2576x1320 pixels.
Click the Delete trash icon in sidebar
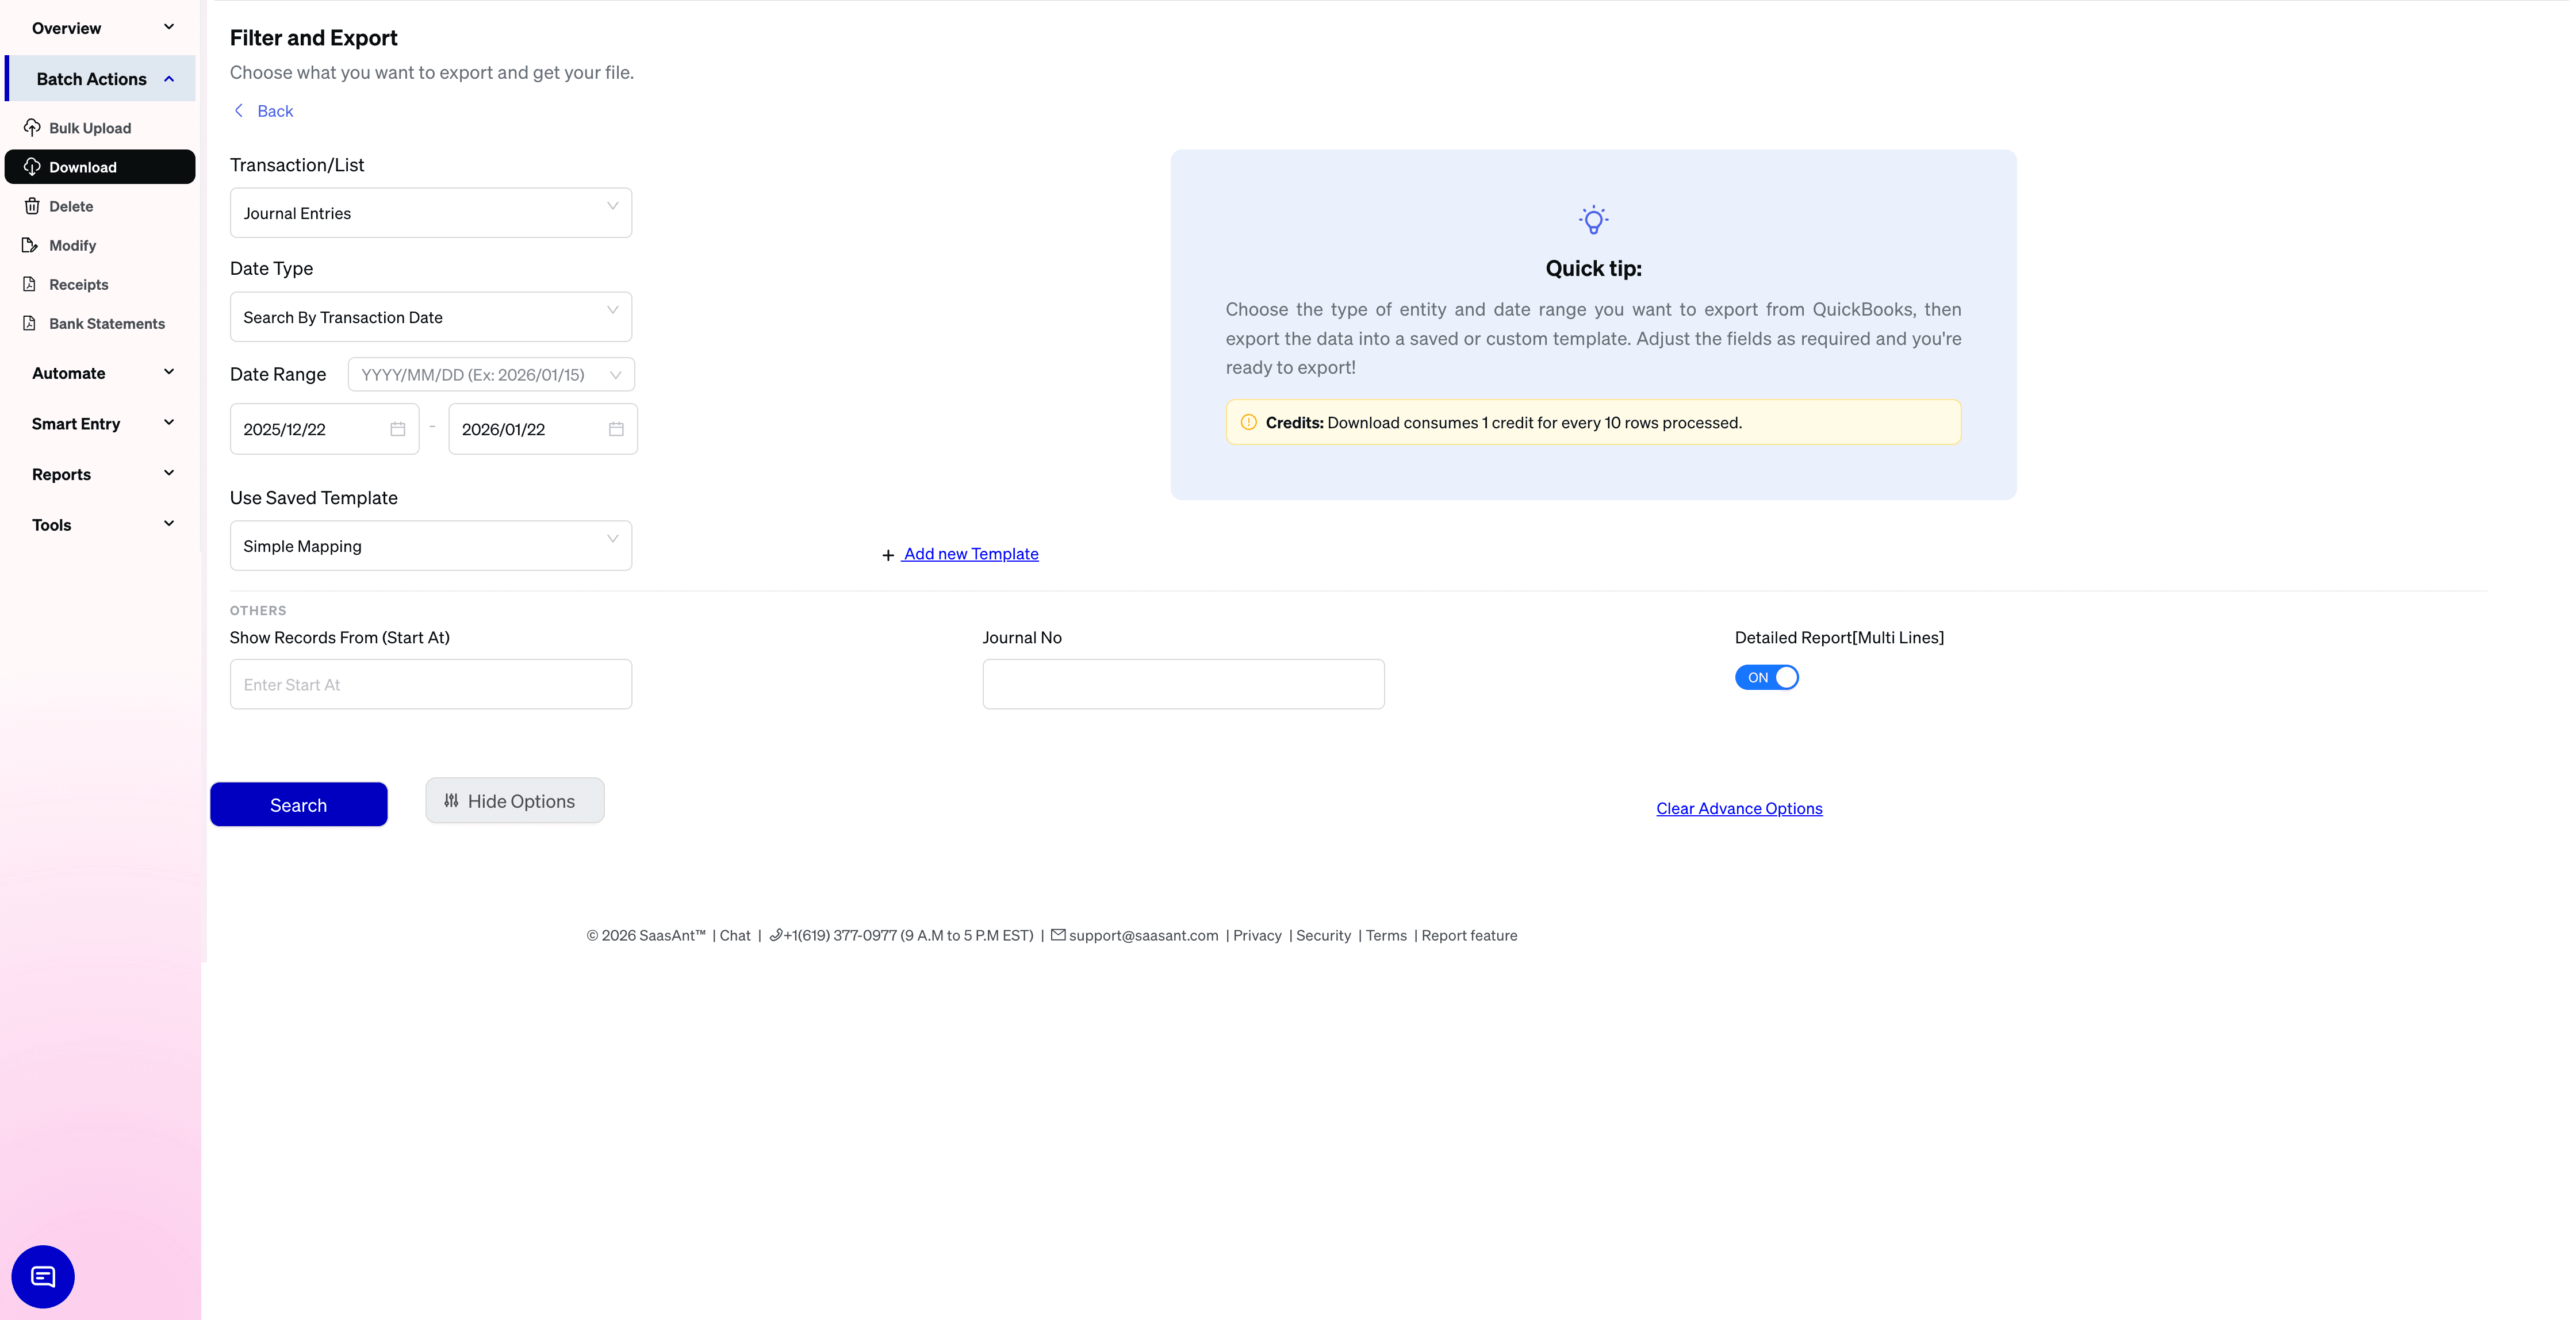coord(31,206)
